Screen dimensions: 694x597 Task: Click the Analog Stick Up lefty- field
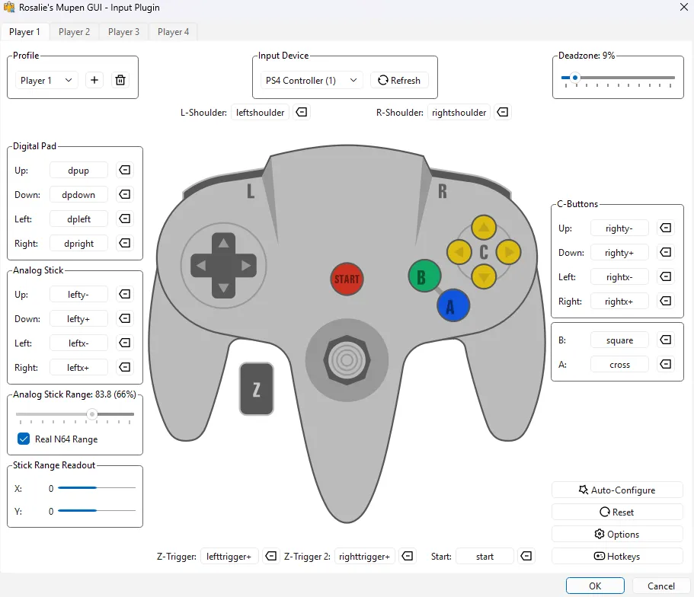tap(78, 294)
